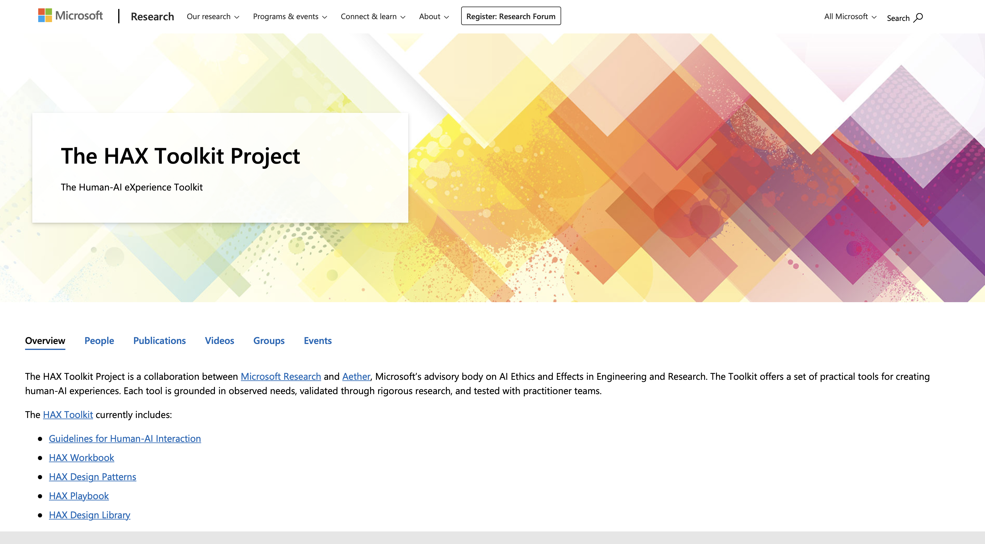Open the About dropdown menu
Viewport: 985px width, 544px height.
(434, 16)
